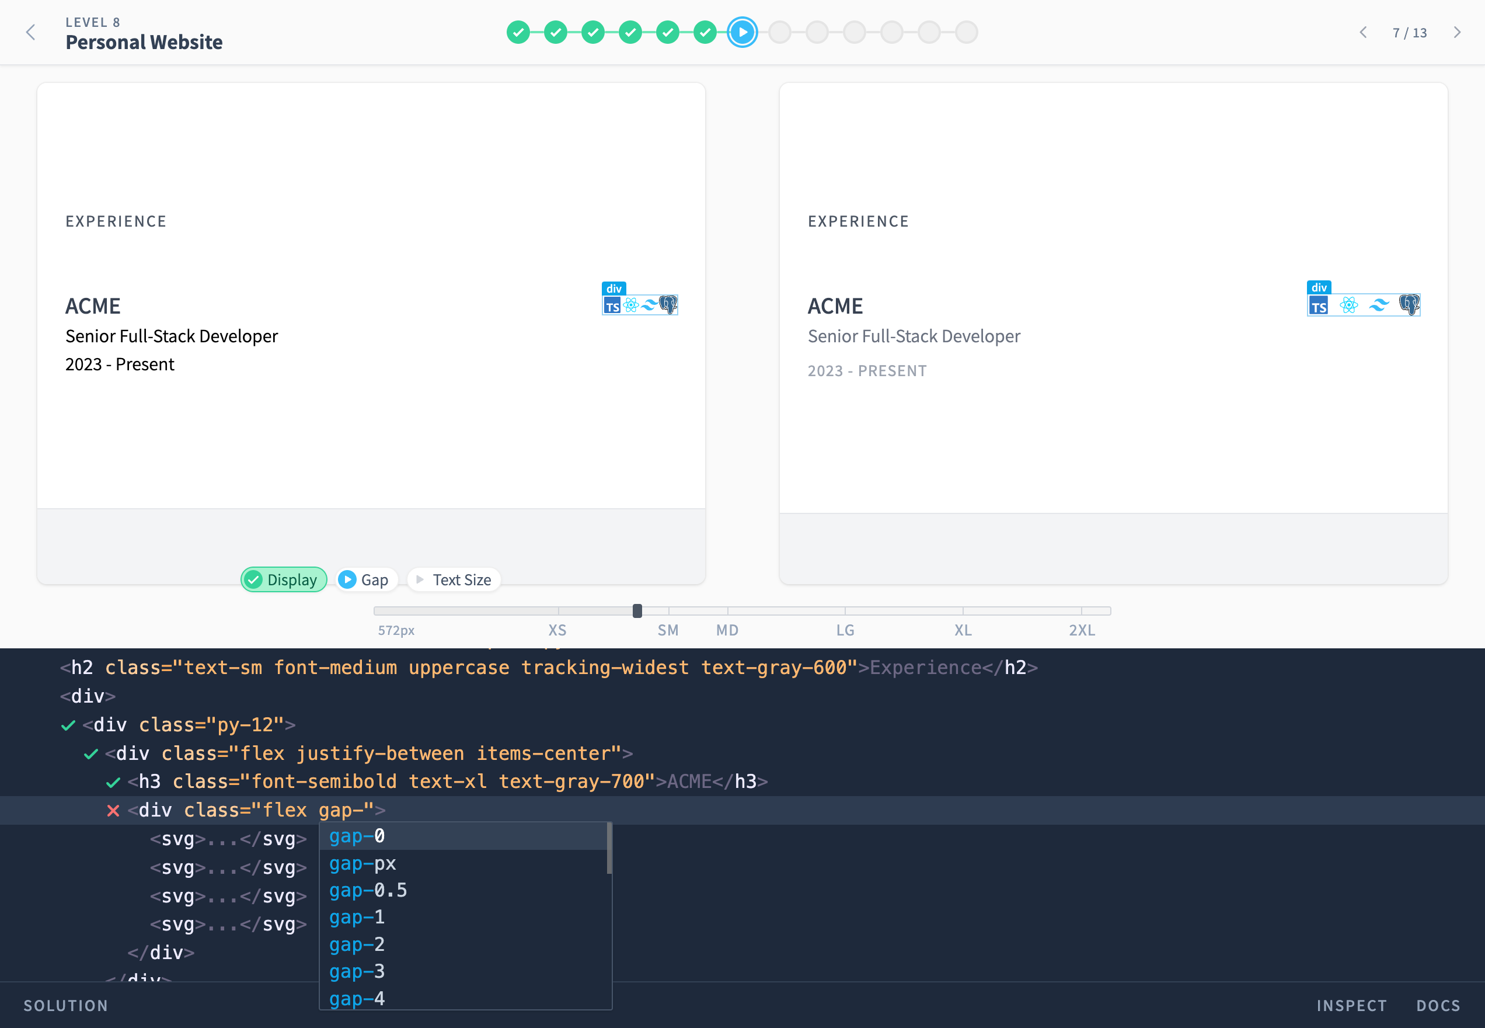Open the DOCS panel
The height and width of the screenshot is (1028, 1485).
pos(1439,1005)
